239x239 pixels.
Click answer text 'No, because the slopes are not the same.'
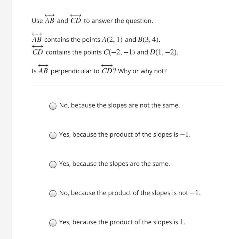coord(120,106)
